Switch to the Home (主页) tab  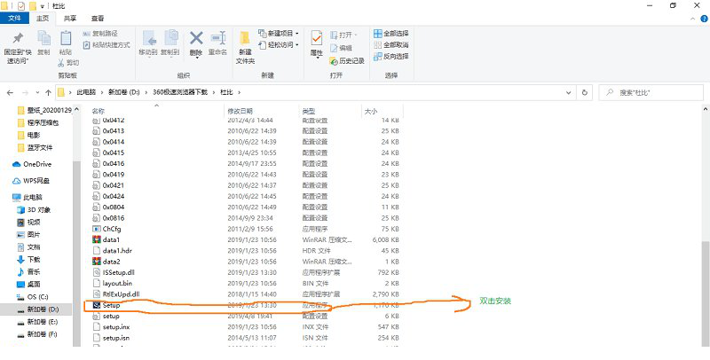(x=43, y=19)
